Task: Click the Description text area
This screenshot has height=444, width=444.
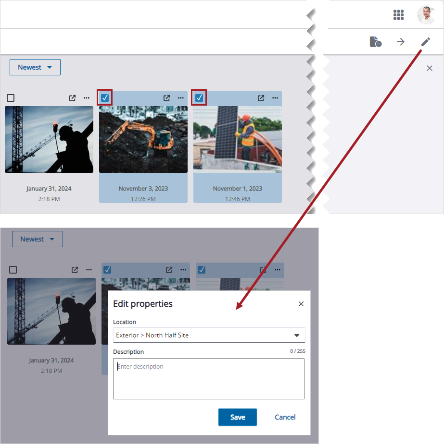Action: pos(209,379)
